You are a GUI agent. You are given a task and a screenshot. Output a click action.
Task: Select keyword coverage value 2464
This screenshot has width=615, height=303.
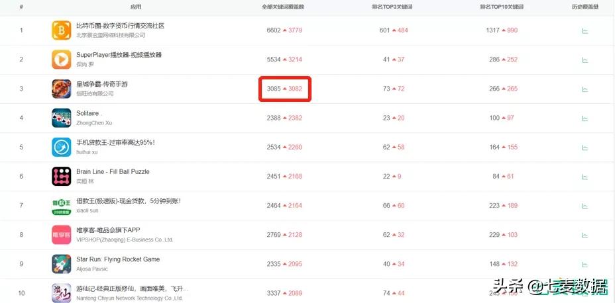274,206
